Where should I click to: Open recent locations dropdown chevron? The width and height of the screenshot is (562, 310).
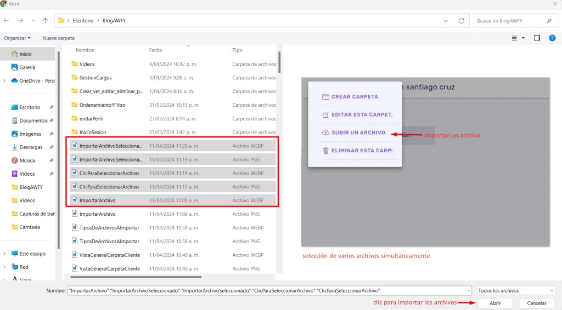pyautogui.click(x=33, y=21)
